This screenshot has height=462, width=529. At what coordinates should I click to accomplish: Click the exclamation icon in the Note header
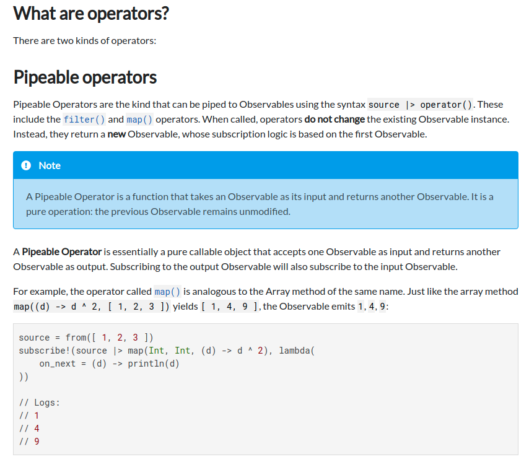click(x=26, y=165)
